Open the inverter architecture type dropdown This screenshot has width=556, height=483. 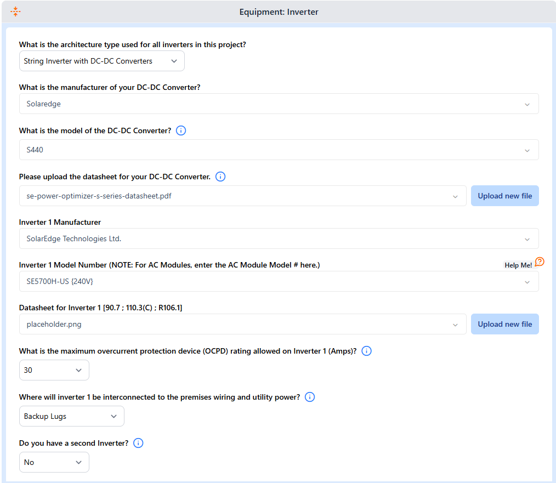click(102, 61)
